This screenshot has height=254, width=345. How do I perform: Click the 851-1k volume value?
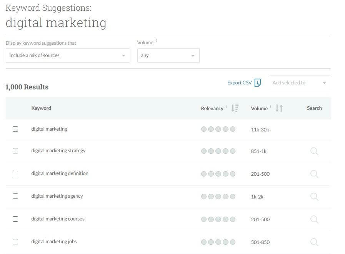(258, 151)
